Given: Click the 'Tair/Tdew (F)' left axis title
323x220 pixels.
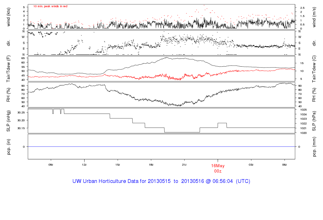Looking at the screenshot, I should [9, 69].
